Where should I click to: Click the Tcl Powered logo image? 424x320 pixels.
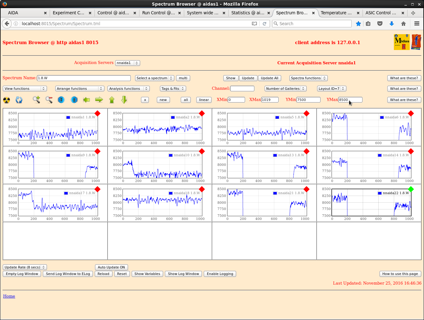(416, 42)
